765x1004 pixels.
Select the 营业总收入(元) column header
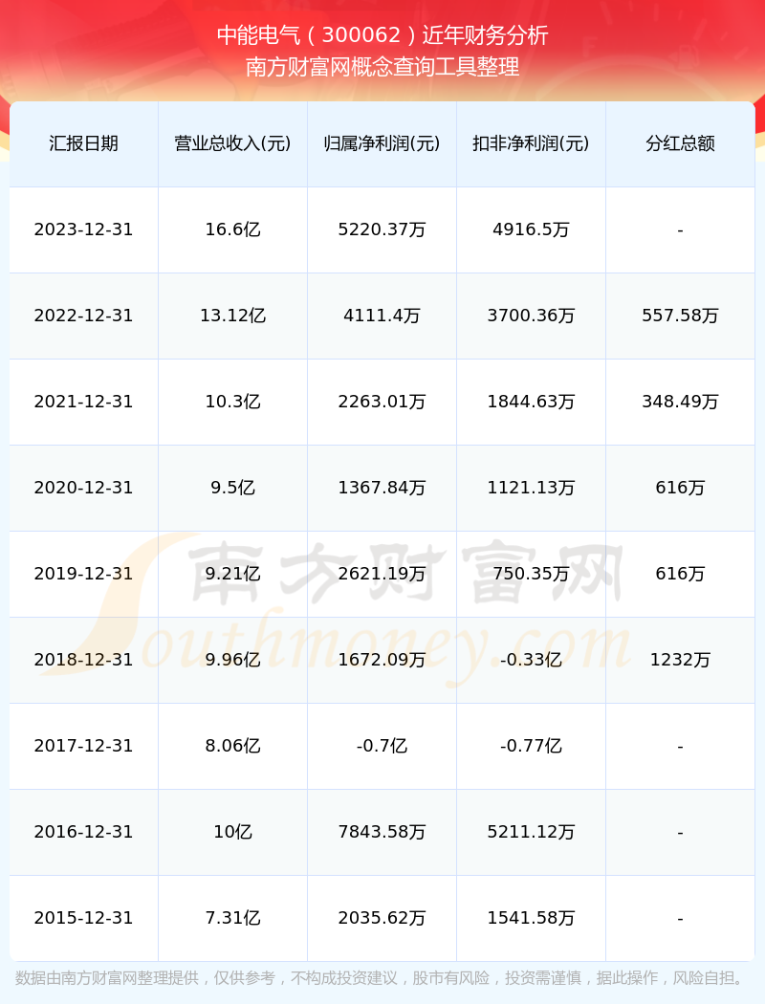[x=232, y=143]
